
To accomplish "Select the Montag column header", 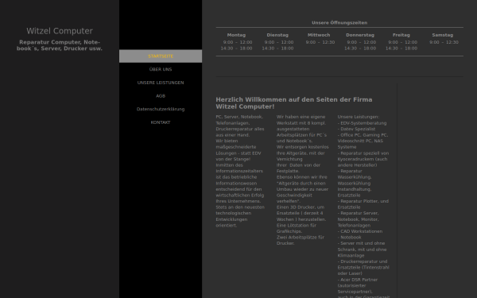I will pyautogui.click(x=236, y=35).
